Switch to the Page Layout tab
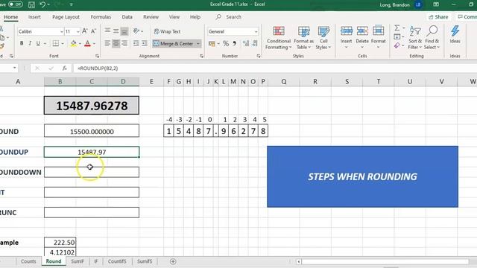477x268 pixels. (66, 17)
